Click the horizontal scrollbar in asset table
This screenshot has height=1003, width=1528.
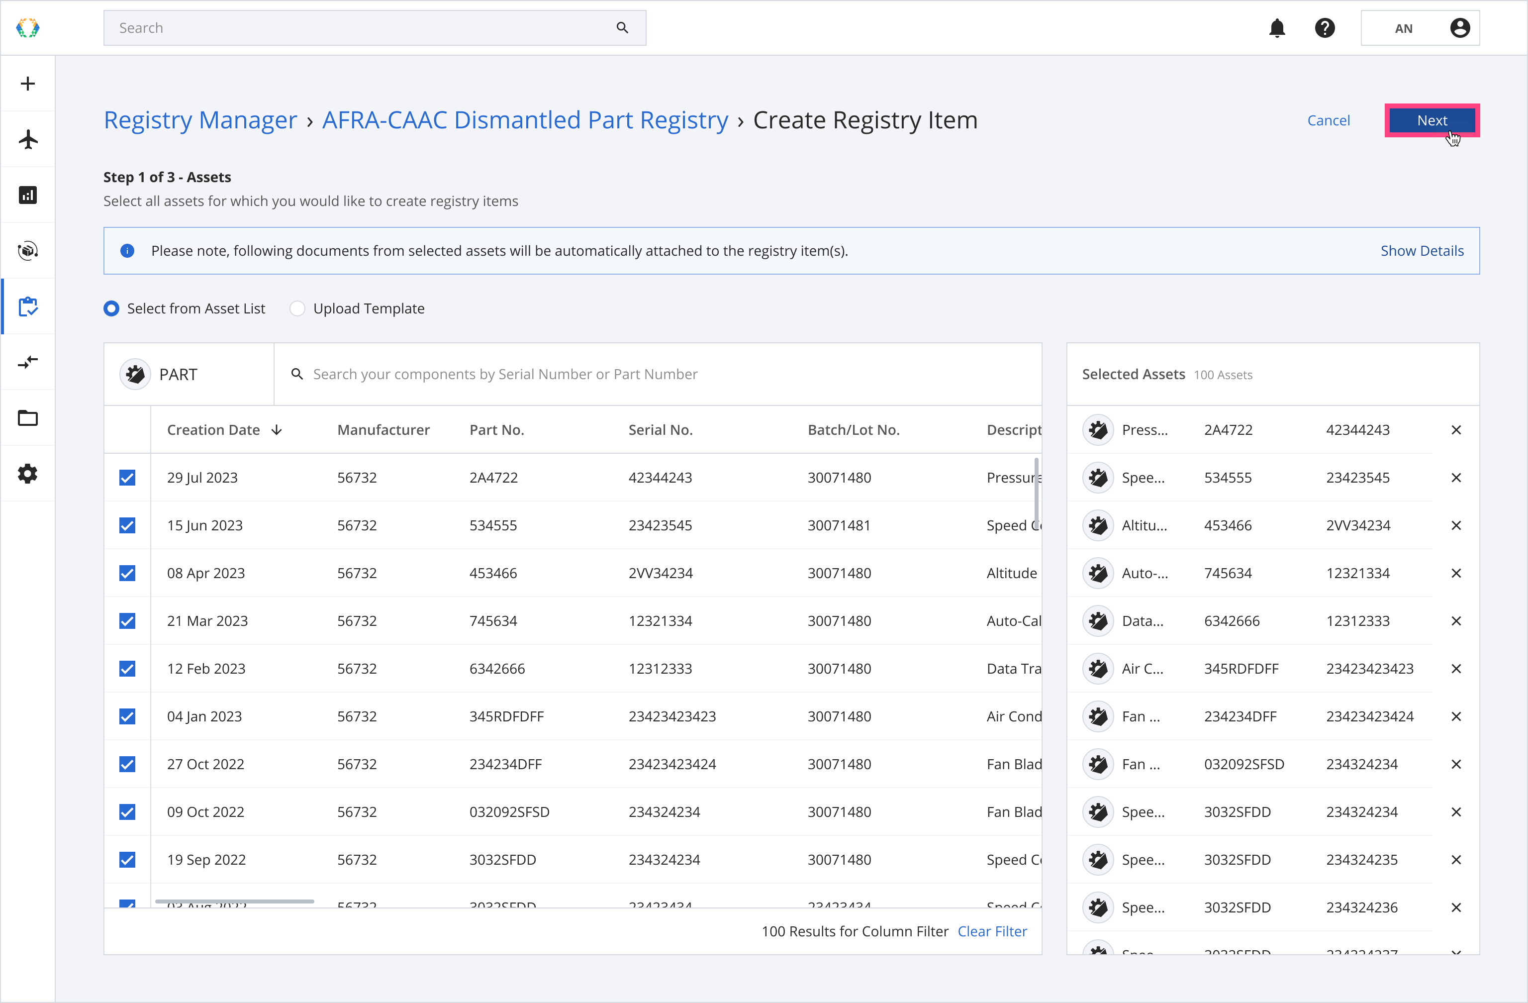pyautogui.click(x=234, y=902)
